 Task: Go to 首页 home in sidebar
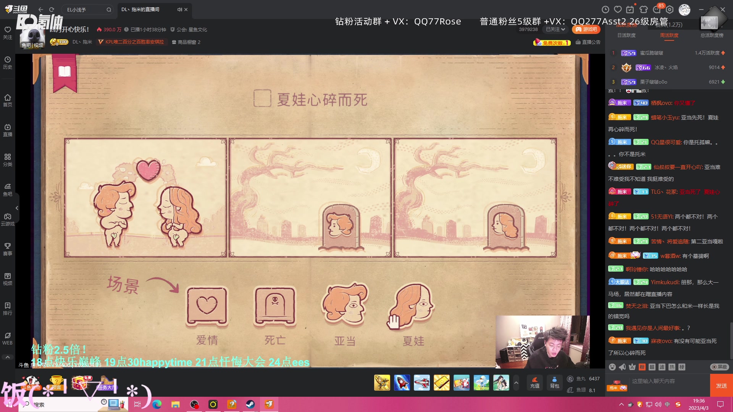[8, 100]
